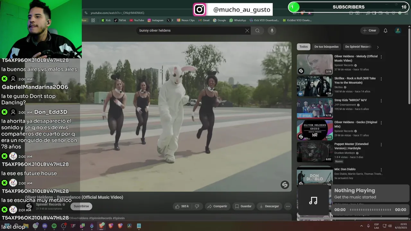
Task: Click the taskbar microphone tray icon
Action: pos(368,226)
